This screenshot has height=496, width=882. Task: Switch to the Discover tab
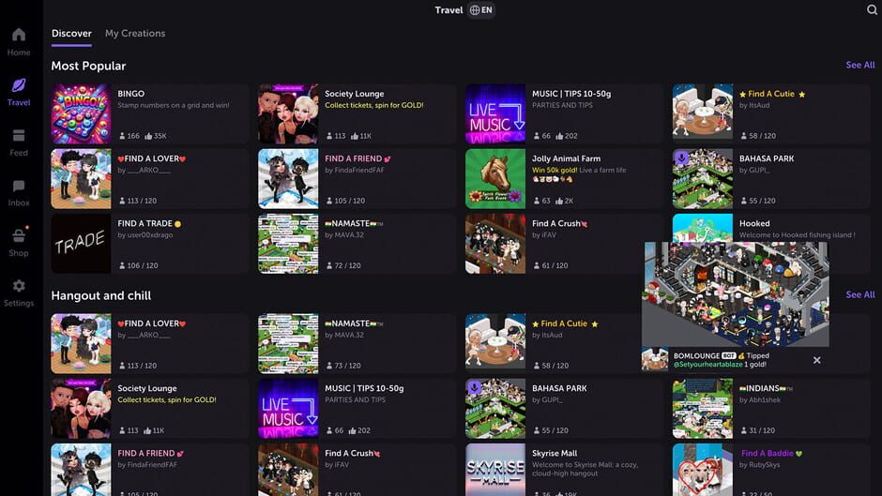point(71,34)
